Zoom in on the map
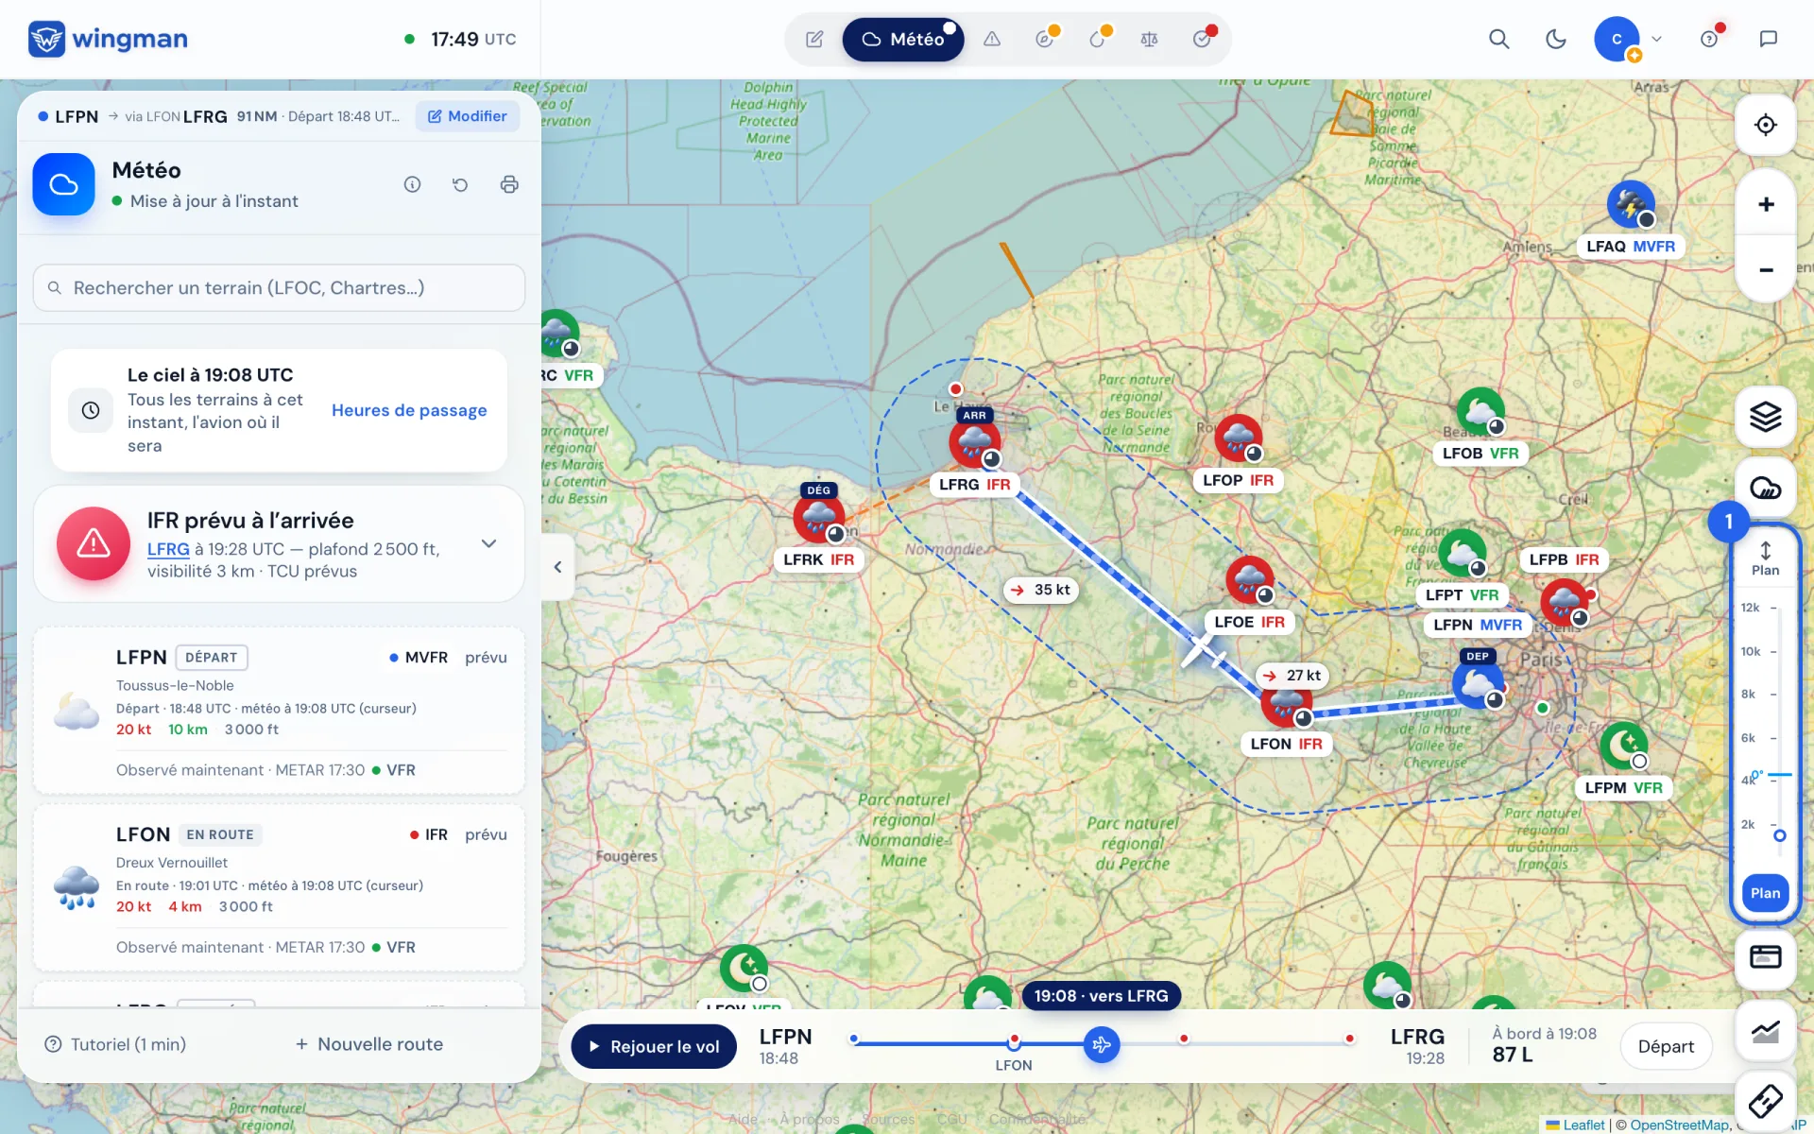The height and width of the screenshot is (1134, 1814). point(1765,204)
